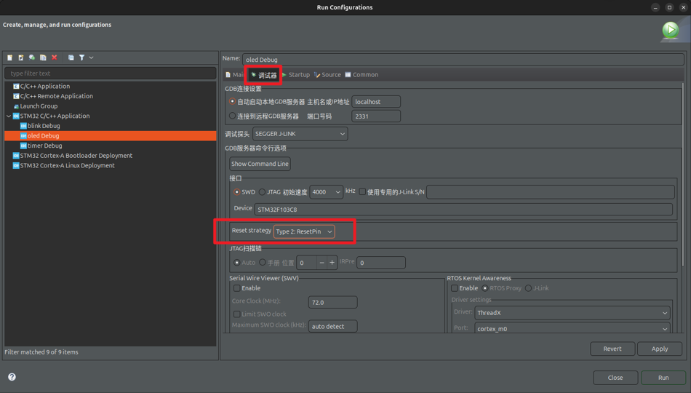This screenshot has height=393, width=691.
Task: Select the JTAG interface radio button
Action: (263, 192)
